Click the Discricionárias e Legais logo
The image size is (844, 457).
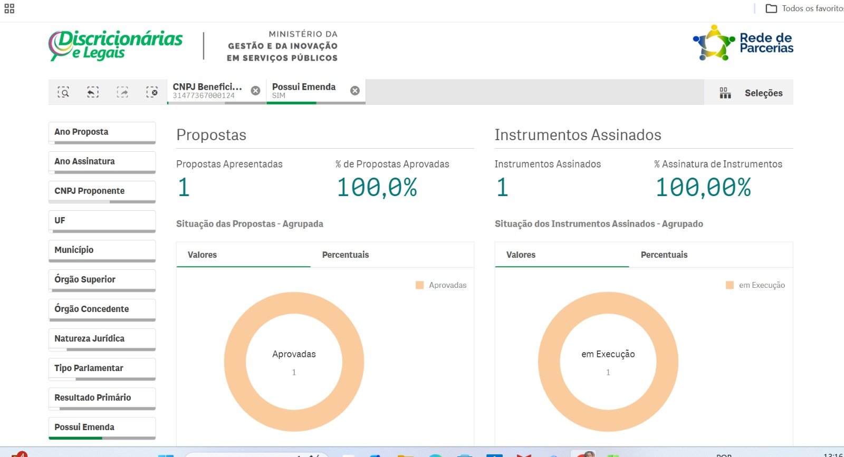[116, 45]
